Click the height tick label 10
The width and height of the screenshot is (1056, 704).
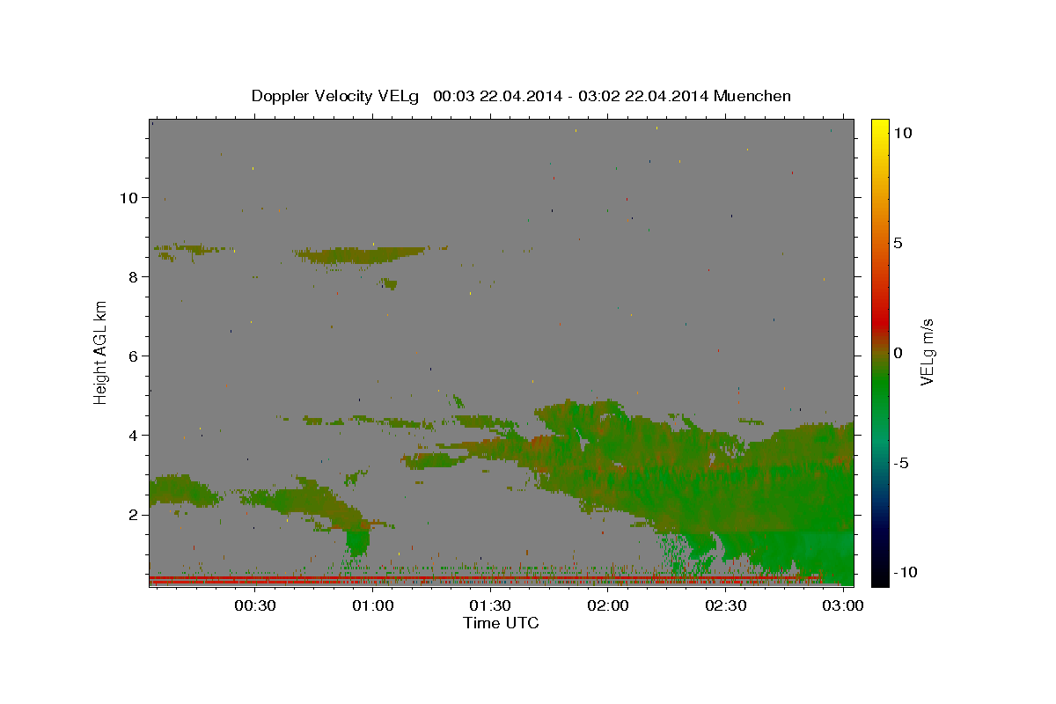tap(131, 198)
